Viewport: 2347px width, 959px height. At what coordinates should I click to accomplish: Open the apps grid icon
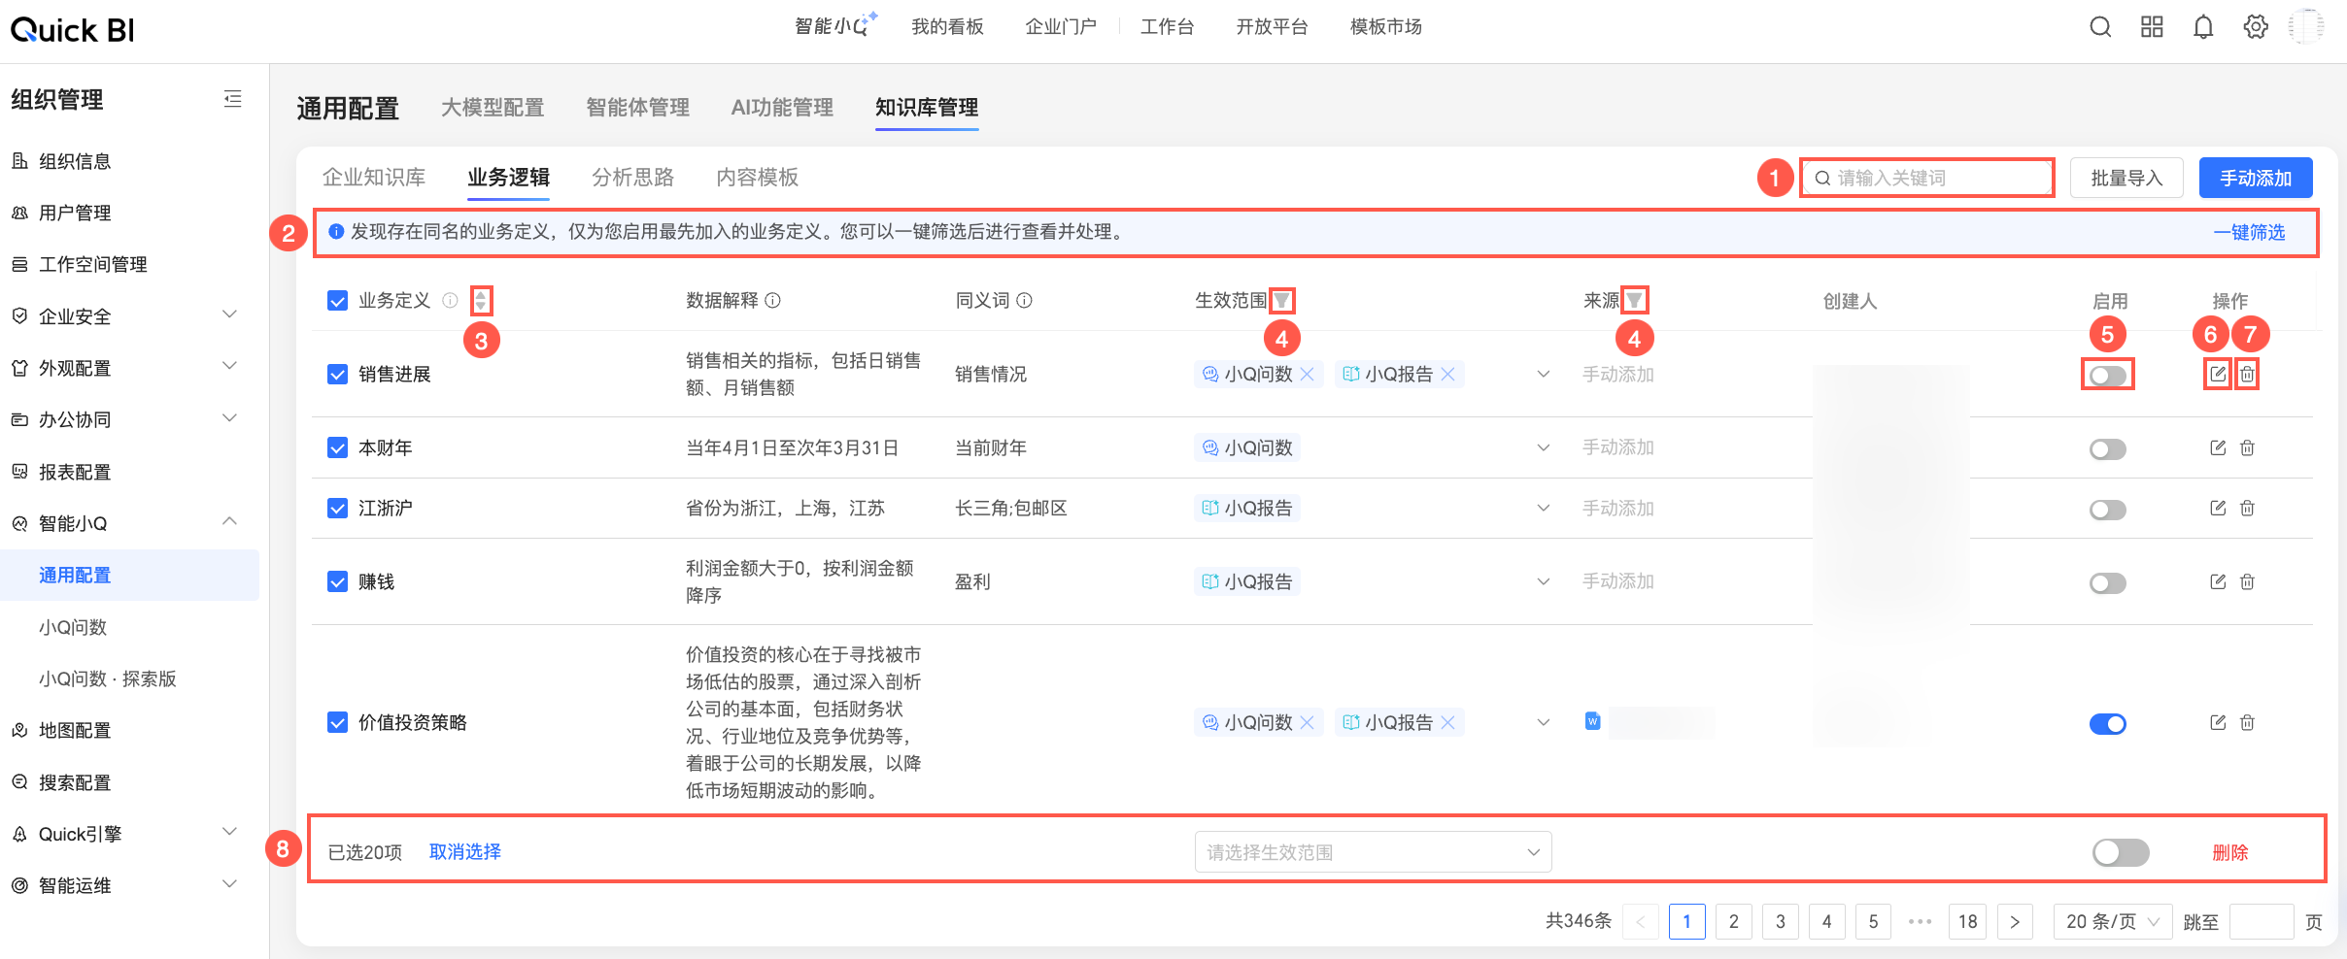click(x=2152, y=27)
